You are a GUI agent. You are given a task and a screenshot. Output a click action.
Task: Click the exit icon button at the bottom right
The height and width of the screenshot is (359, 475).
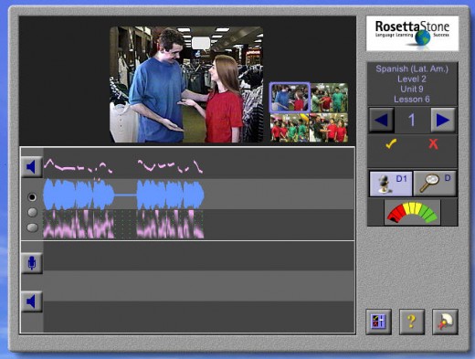445,322
